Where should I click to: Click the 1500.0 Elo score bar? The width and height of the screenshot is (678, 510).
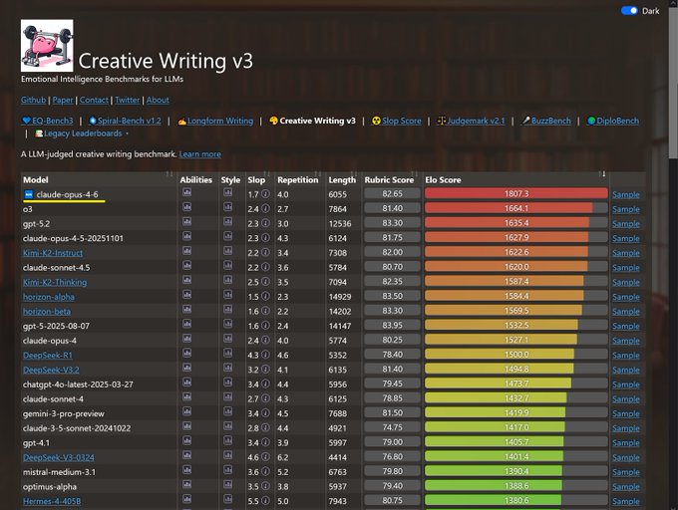tap(515, 354)
